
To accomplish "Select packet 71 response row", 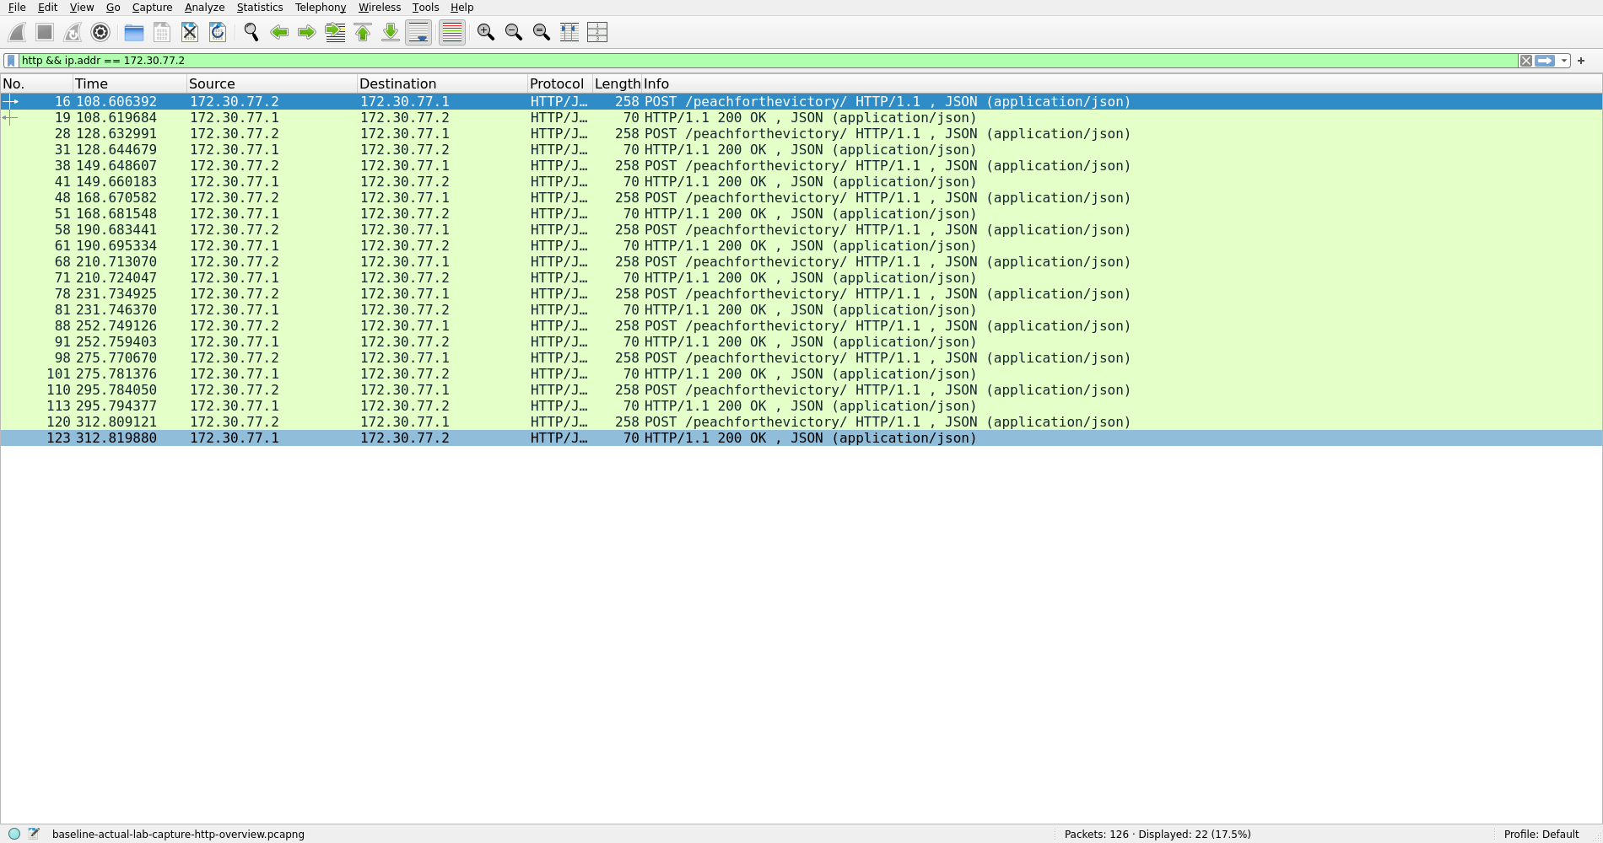I will (x=801, y=278).
